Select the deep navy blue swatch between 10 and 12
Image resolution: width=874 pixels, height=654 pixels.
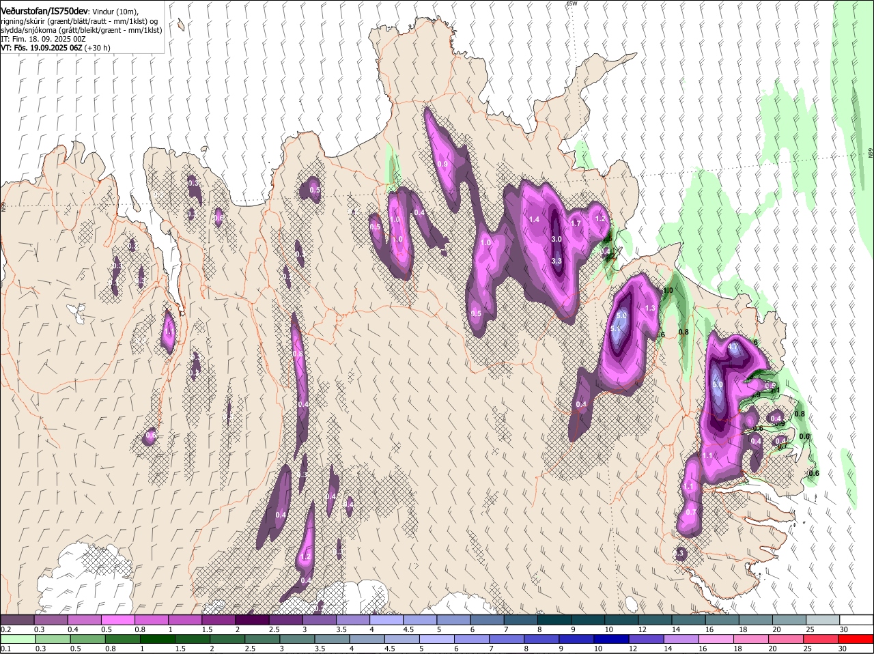611,639
